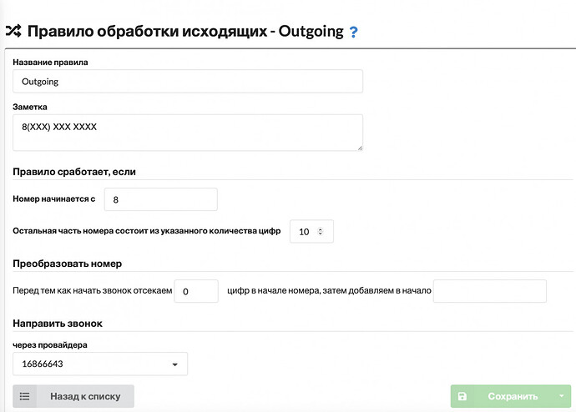Click the Направить звонок section heading

(58, 324)
